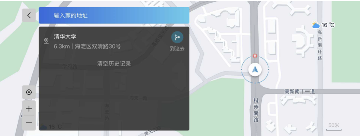The image size is (360, 136).
Task: Click the red 北 compass indicator
Action: click(255, 56)
